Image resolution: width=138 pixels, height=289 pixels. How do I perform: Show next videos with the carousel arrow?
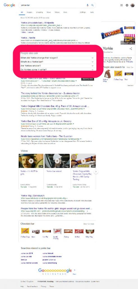click(x=96, y=172)
